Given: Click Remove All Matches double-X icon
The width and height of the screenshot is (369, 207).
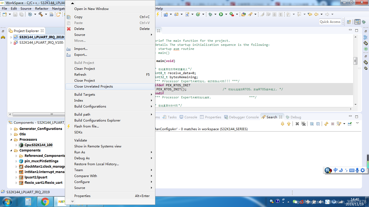Looking at the screenshot, I should [x=303, y=124].
